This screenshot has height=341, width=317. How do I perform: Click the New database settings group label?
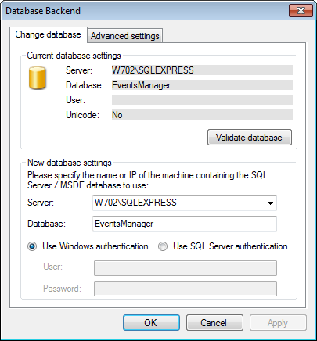pyautogui.click(x=70, y=163)
